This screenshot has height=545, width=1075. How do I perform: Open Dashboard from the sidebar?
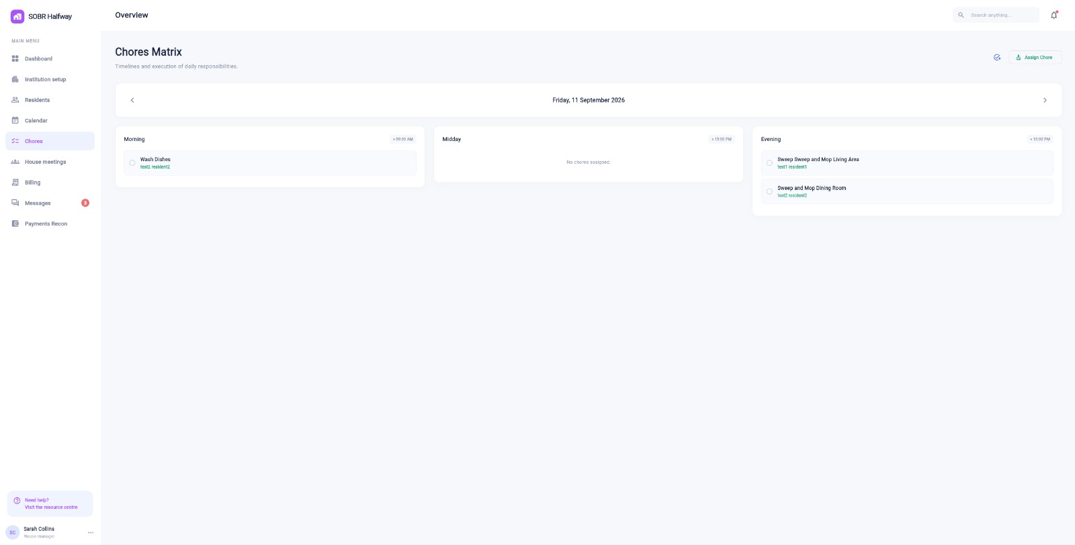[50, 59]
